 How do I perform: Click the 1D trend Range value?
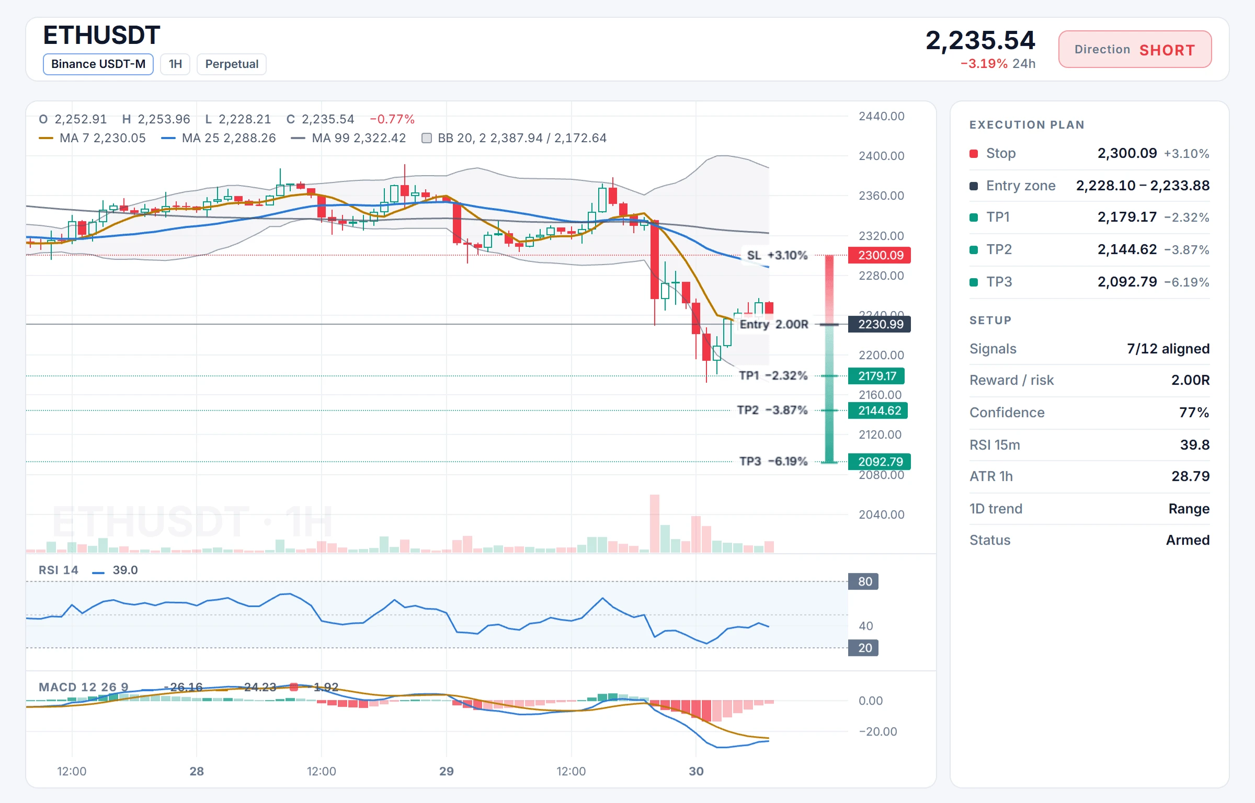pos(1189,509)
